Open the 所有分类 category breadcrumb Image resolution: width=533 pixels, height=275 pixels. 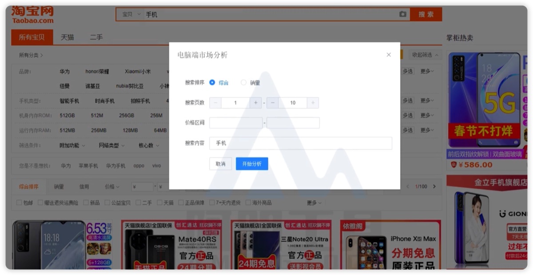coord(31,55)
